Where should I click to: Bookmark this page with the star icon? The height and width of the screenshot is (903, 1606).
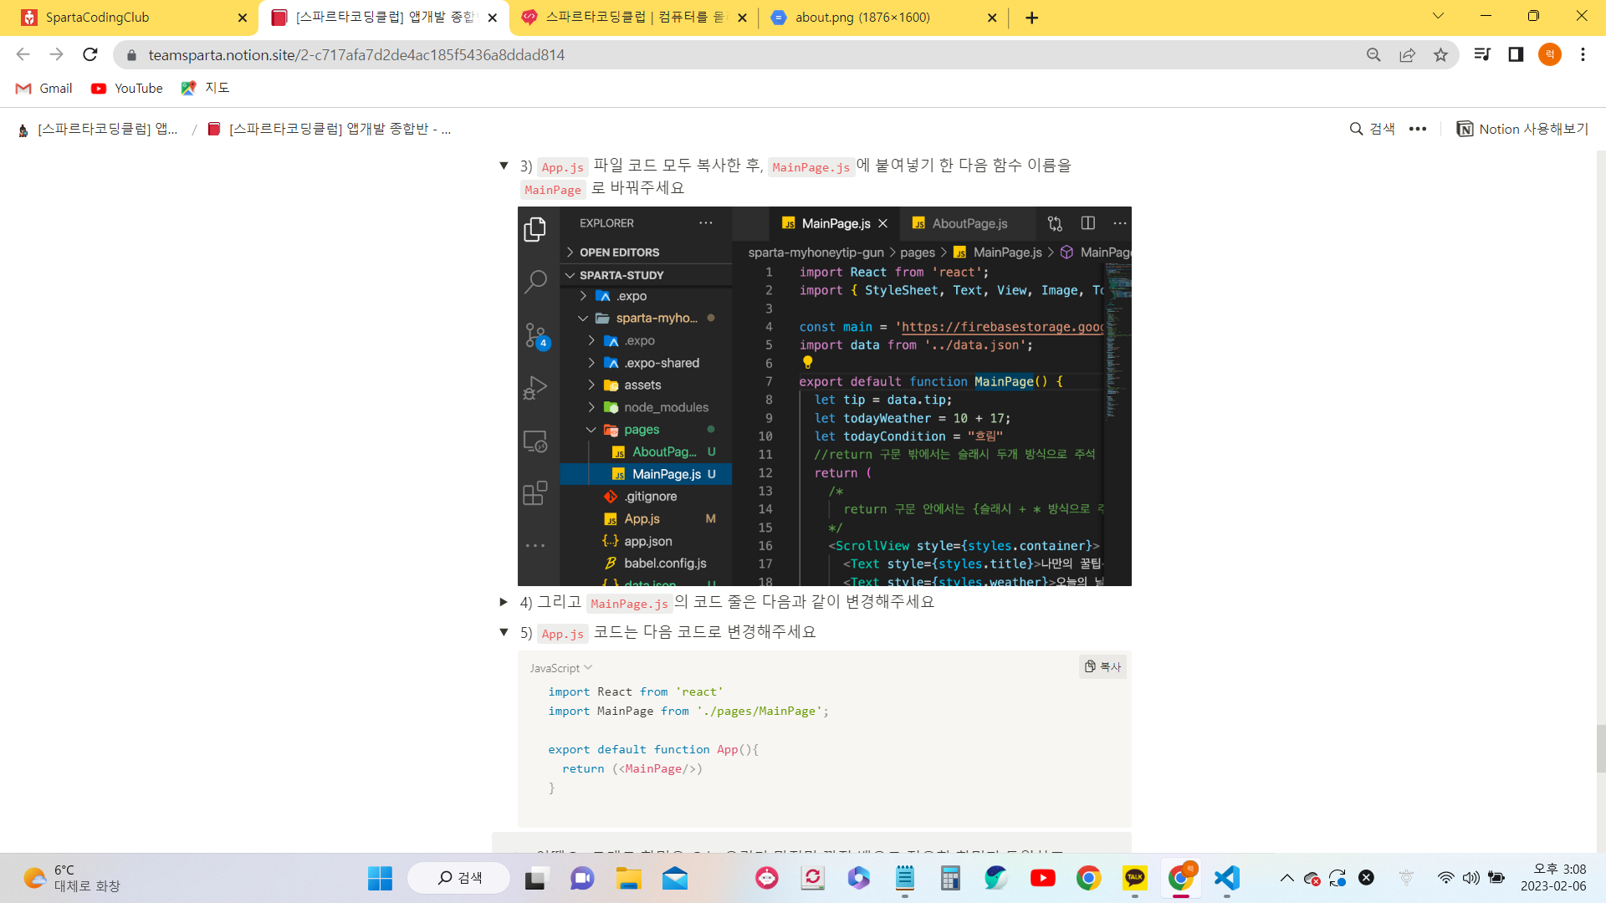1440,54
